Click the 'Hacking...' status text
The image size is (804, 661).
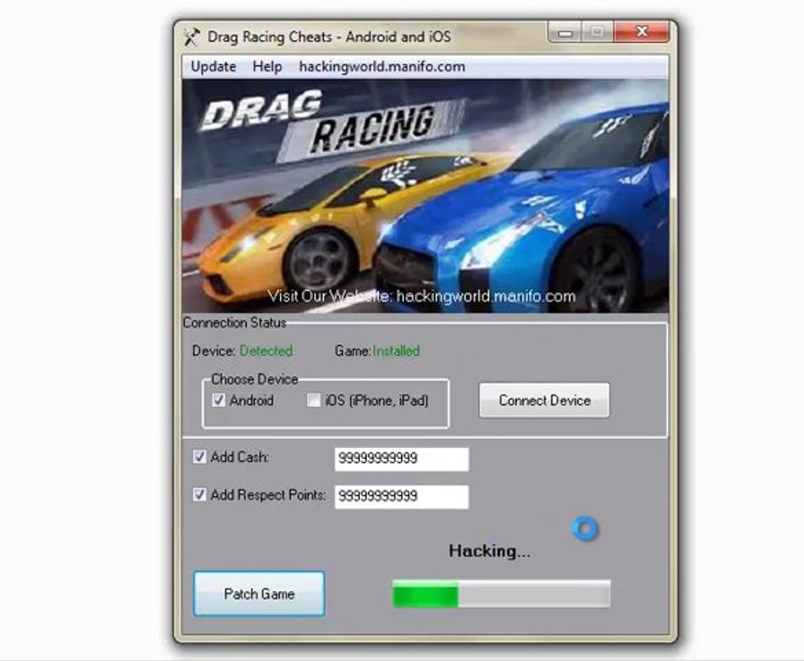click(x=489, y=551)
